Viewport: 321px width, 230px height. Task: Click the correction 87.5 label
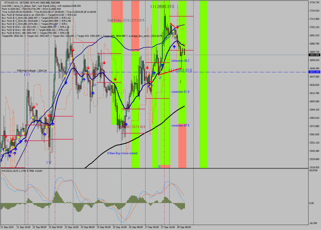[181, 125]
